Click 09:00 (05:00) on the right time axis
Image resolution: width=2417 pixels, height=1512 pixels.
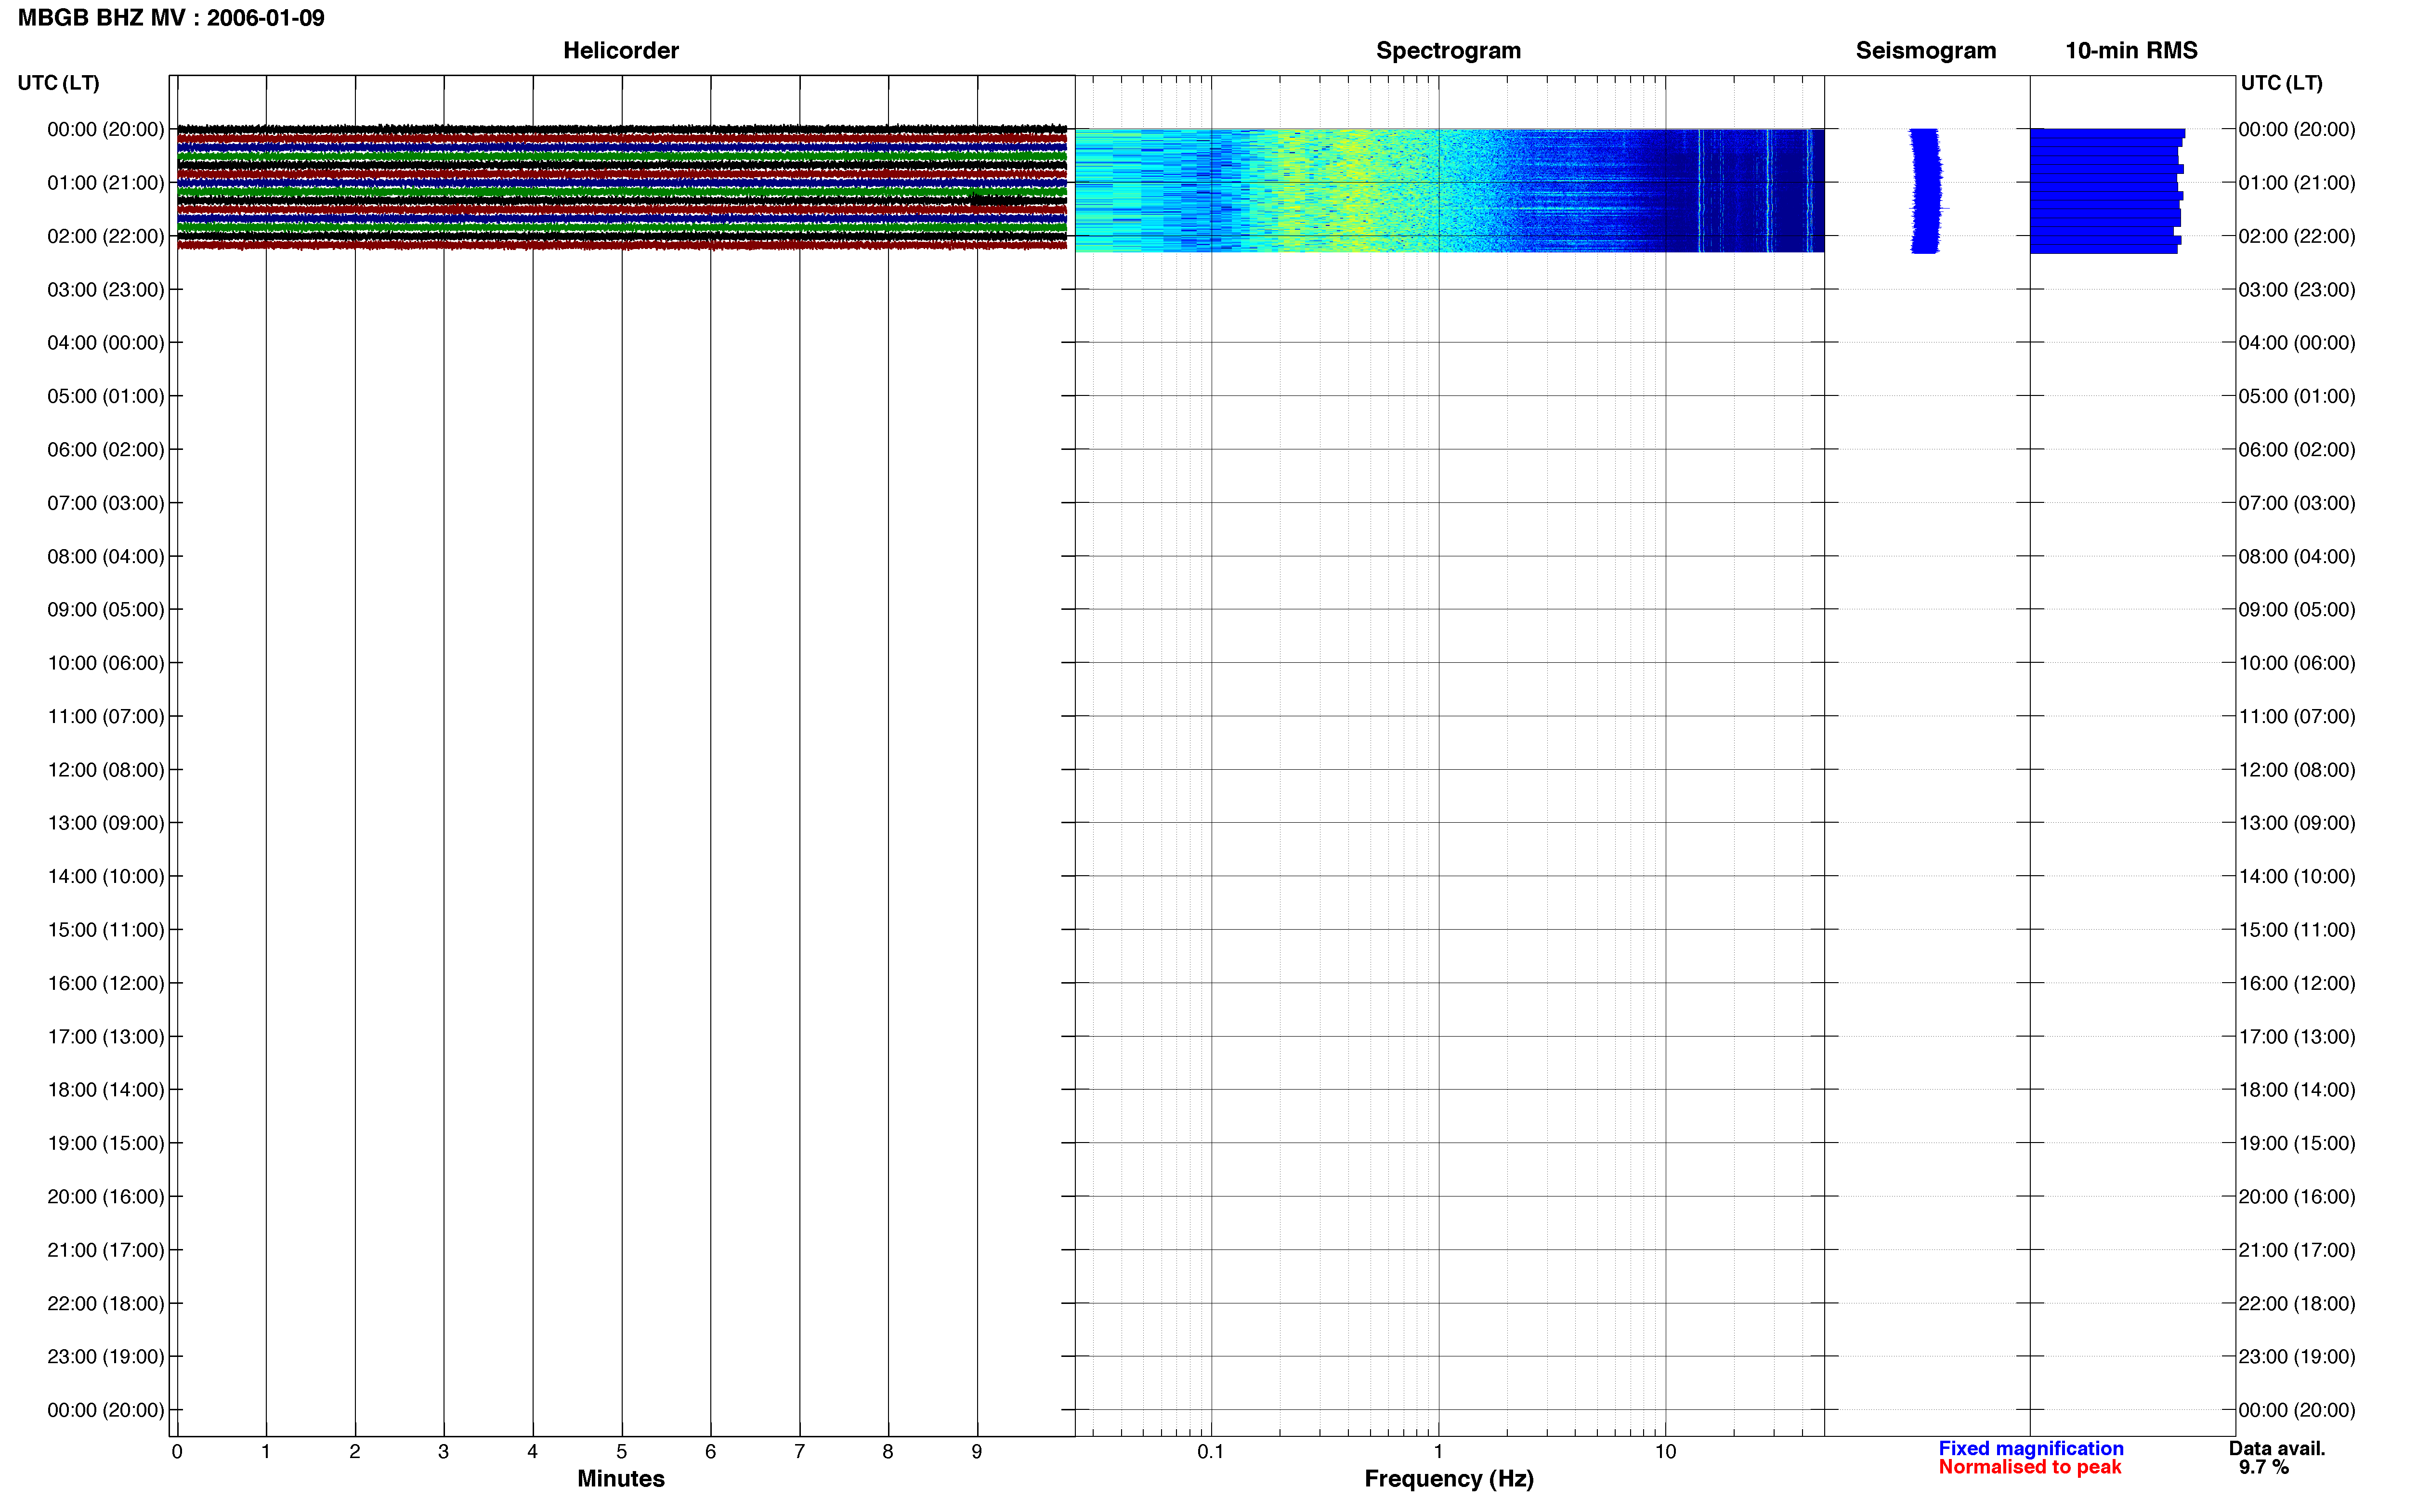pos(2297,610)
